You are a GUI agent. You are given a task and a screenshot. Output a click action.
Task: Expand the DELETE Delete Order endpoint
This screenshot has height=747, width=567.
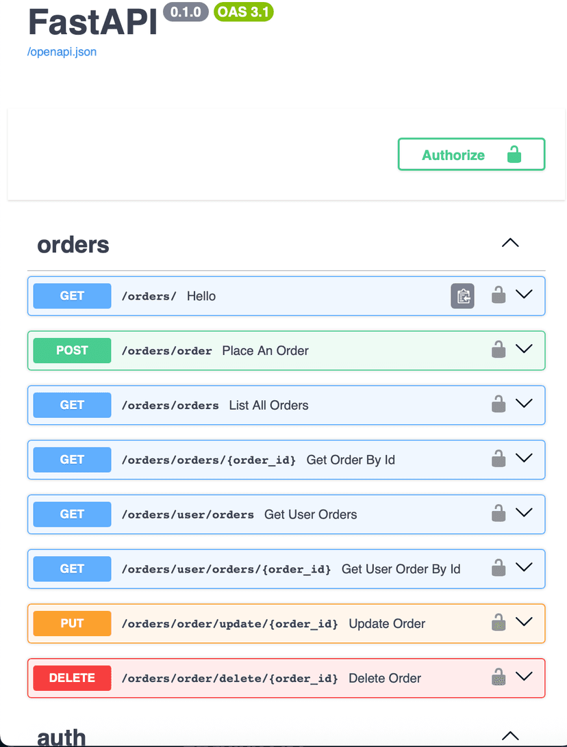[x=525, y=677]
